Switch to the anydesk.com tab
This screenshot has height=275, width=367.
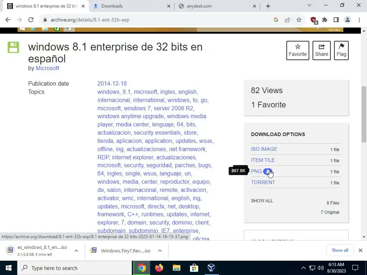coord(217,6)
